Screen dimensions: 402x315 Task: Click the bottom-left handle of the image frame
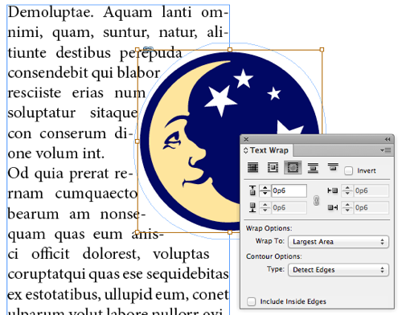pyautogui.click(x=137, y=232)
